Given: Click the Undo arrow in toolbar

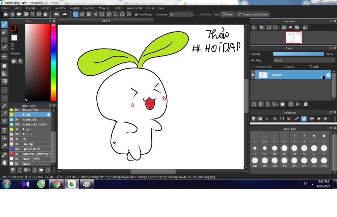Looking at the screenshot, I should pos(57,14).
